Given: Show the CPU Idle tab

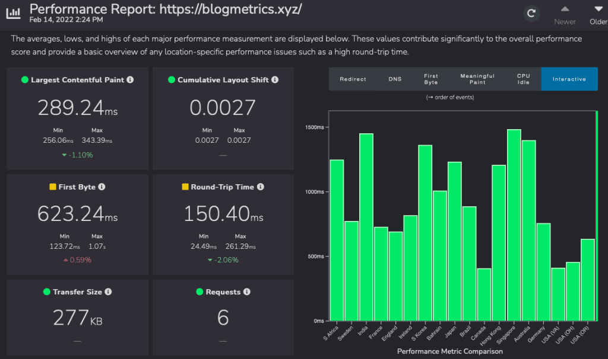Looking at the screenshot, I should point(523,79).
